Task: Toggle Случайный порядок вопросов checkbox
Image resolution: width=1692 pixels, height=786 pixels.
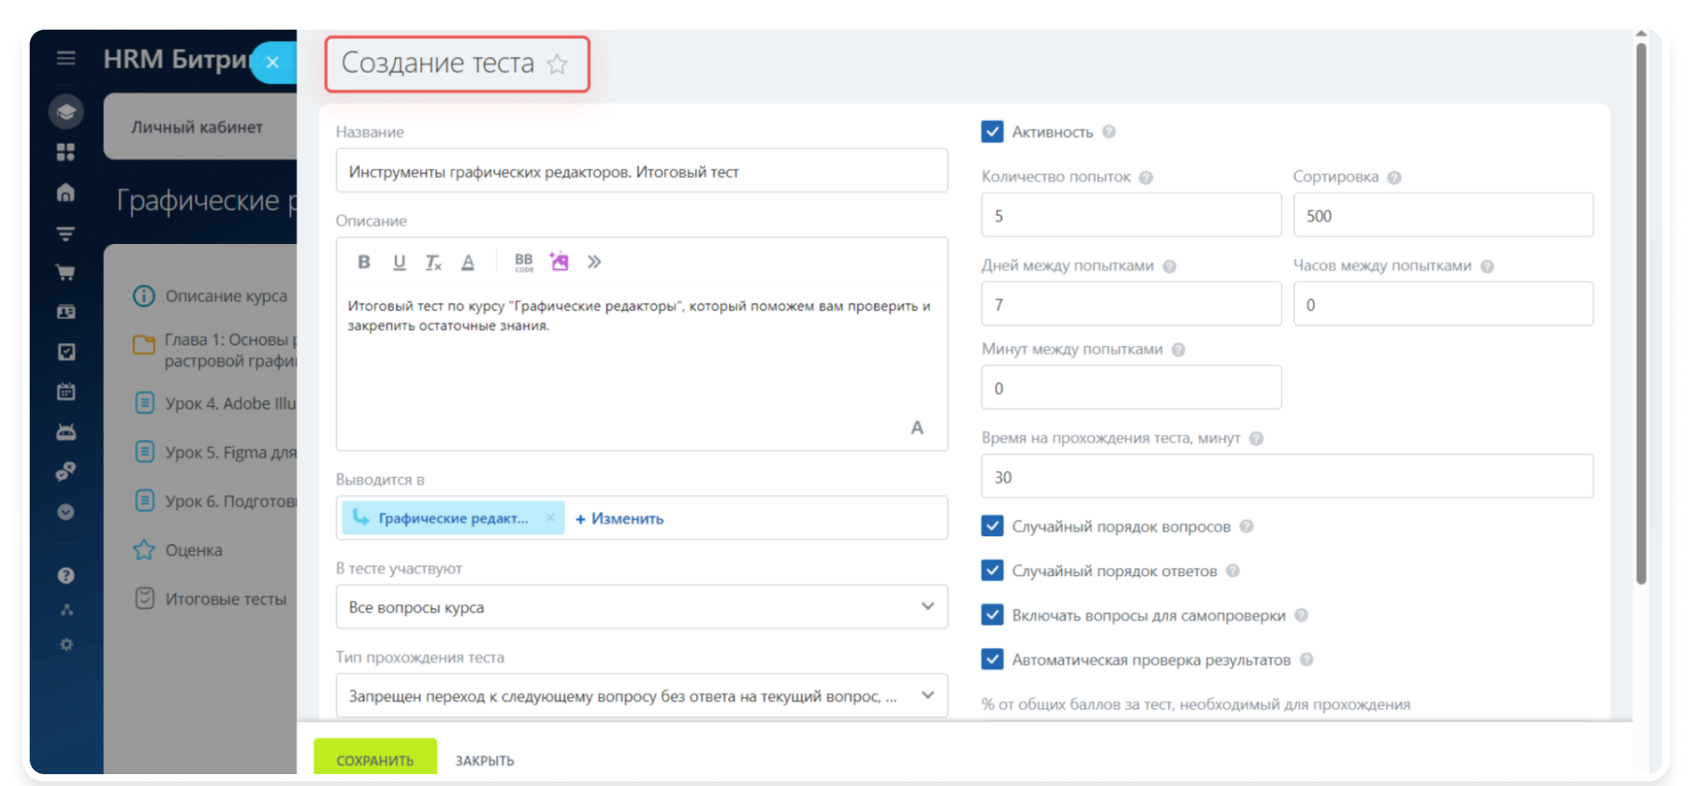Action: point(992,526)
